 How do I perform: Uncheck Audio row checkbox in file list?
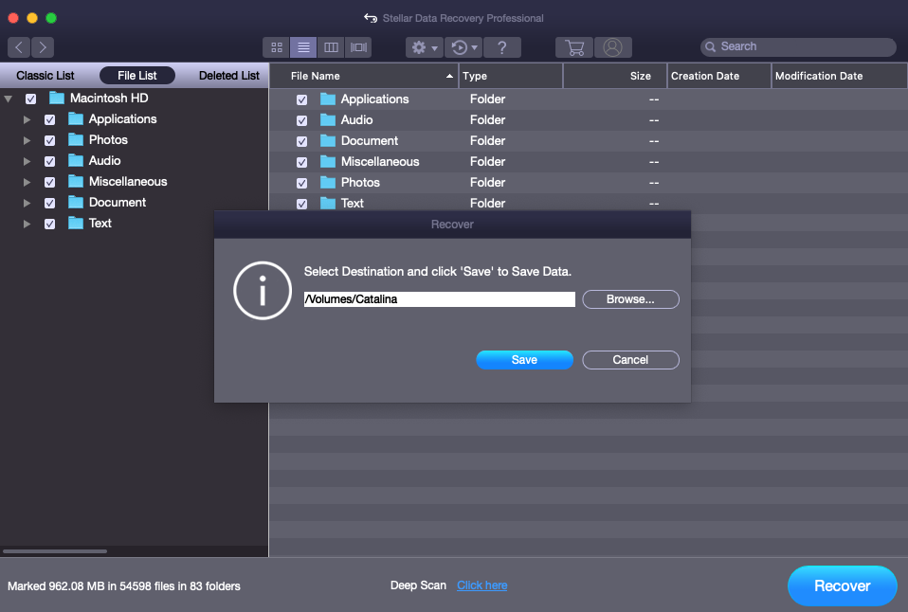(x=301, y=121)
